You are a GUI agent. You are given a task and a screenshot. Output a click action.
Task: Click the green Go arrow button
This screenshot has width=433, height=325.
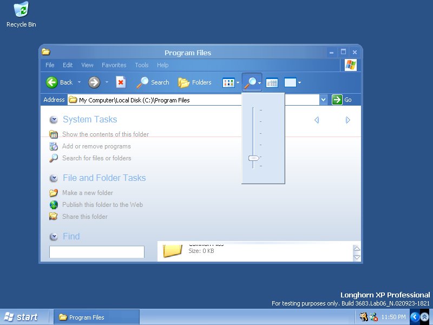[337, 100]
